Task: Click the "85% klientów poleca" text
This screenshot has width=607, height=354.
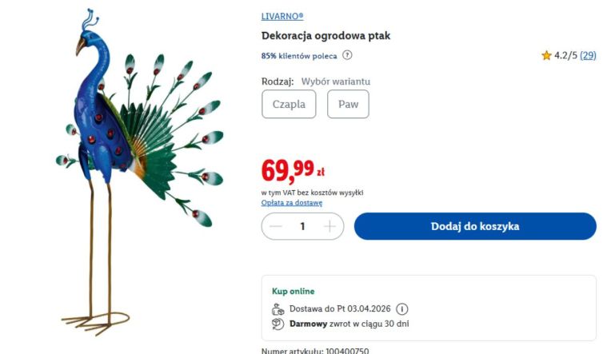Action: point(299,55)
